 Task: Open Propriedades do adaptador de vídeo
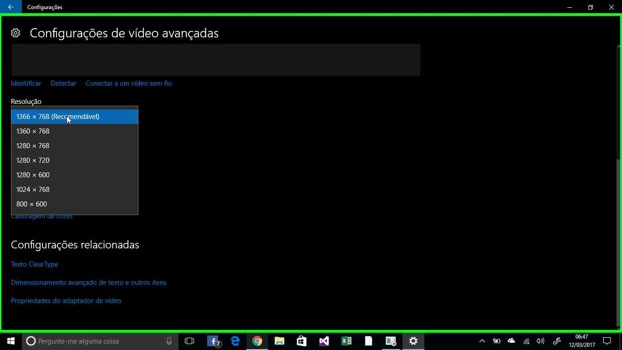(x=66, y=300)
